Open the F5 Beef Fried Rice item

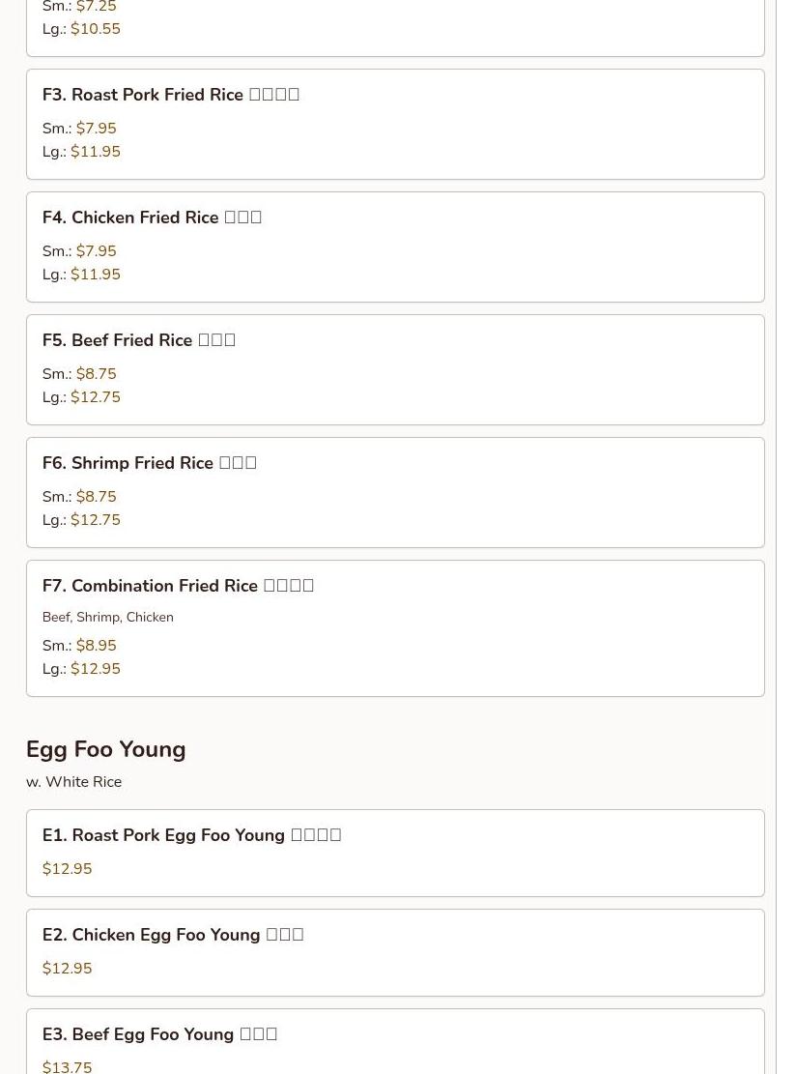click(x=139, y=340)
